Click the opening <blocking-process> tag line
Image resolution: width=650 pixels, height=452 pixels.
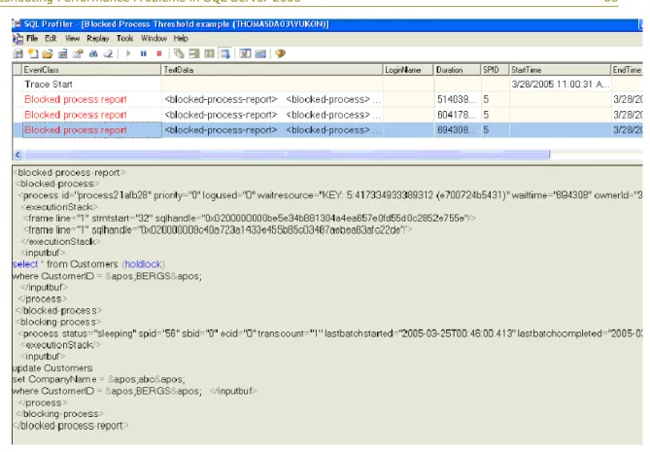58,322
